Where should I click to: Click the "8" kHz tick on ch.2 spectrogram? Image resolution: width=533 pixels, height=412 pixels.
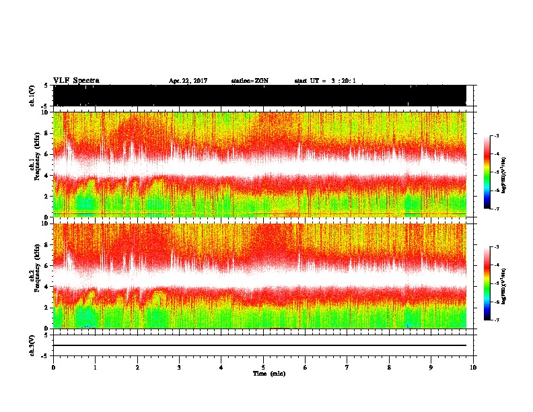46,245
